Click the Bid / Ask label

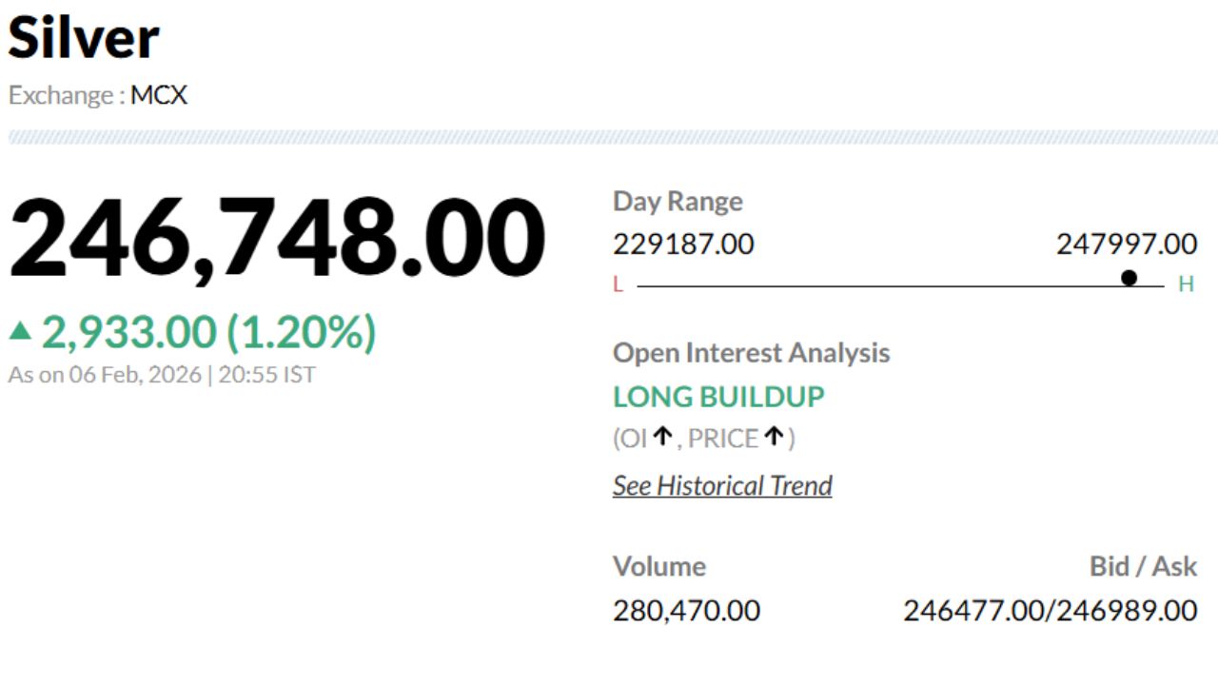pyautogui.click(x=1143, y=567)
